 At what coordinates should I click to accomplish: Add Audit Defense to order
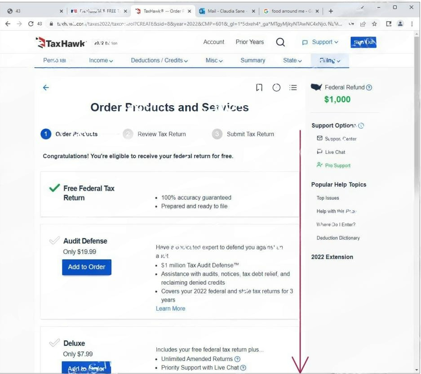86,267
